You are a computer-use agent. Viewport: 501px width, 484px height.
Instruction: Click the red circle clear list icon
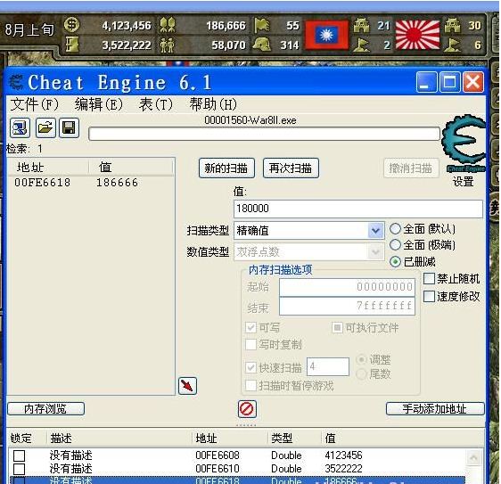click(x=247, y=408)
